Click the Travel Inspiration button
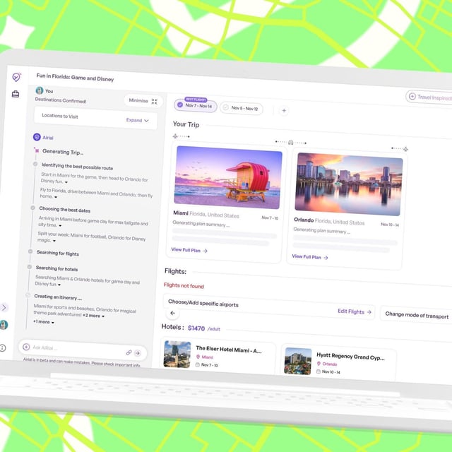Viewport: 452px width, 452px height. pos(429,97)
